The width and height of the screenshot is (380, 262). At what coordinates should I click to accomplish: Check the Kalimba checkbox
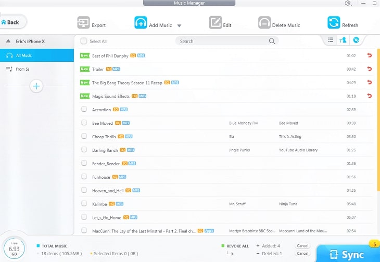click(x=84, y=203)
